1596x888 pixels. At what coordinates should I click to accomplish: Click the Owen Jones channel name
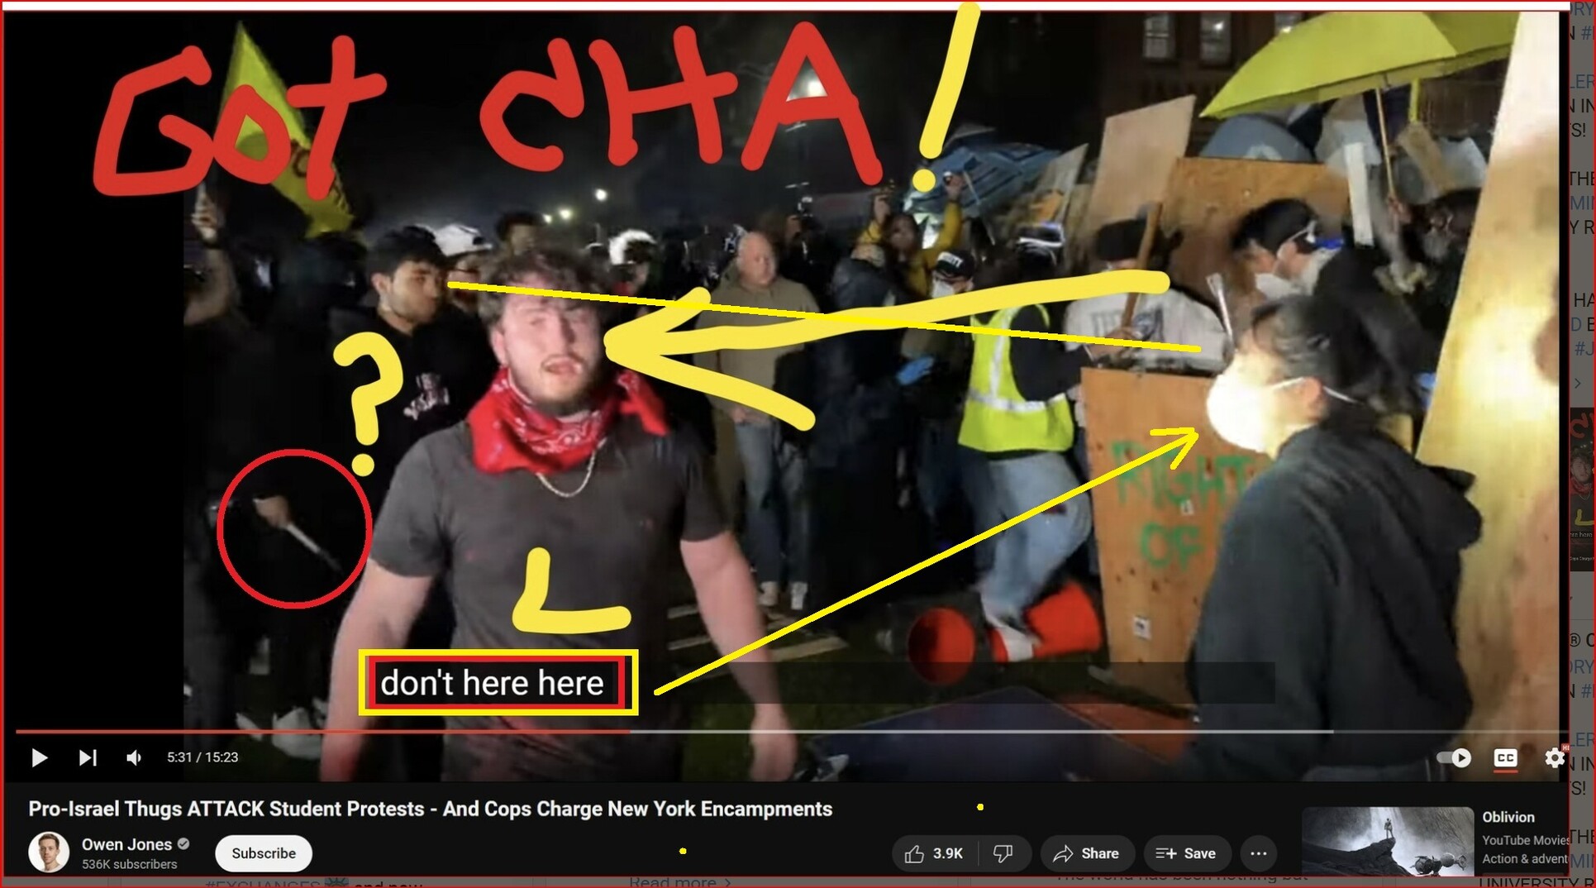[x=126, y=844]
